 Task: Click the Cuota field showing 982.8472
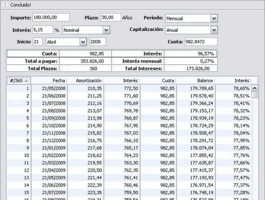coord(201,42)
